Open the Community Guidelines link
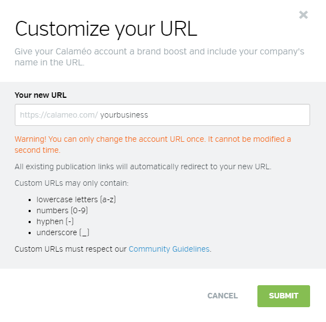 click(169, 249)
